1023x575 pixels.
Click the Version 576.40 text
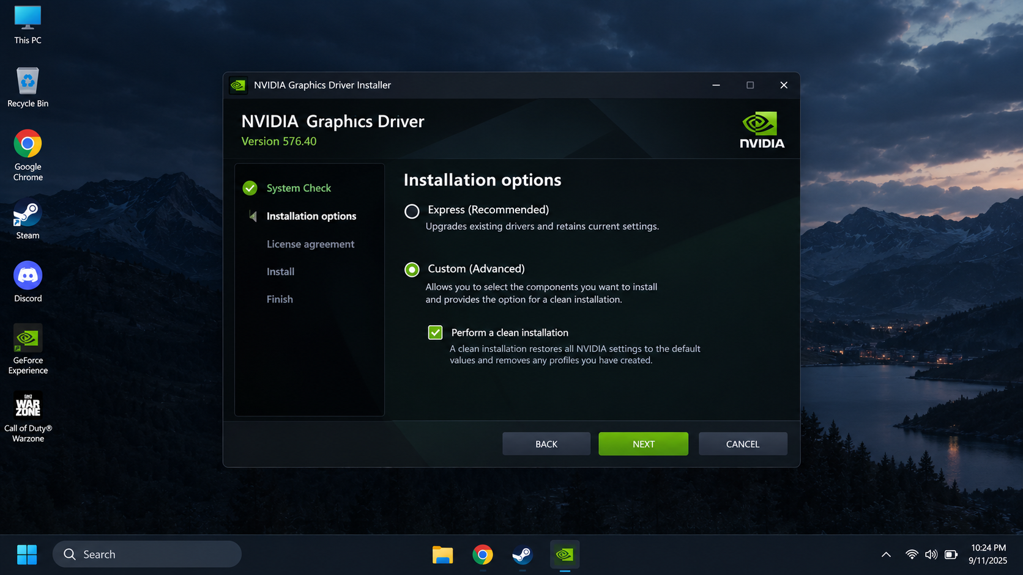[x=279, y=141]
